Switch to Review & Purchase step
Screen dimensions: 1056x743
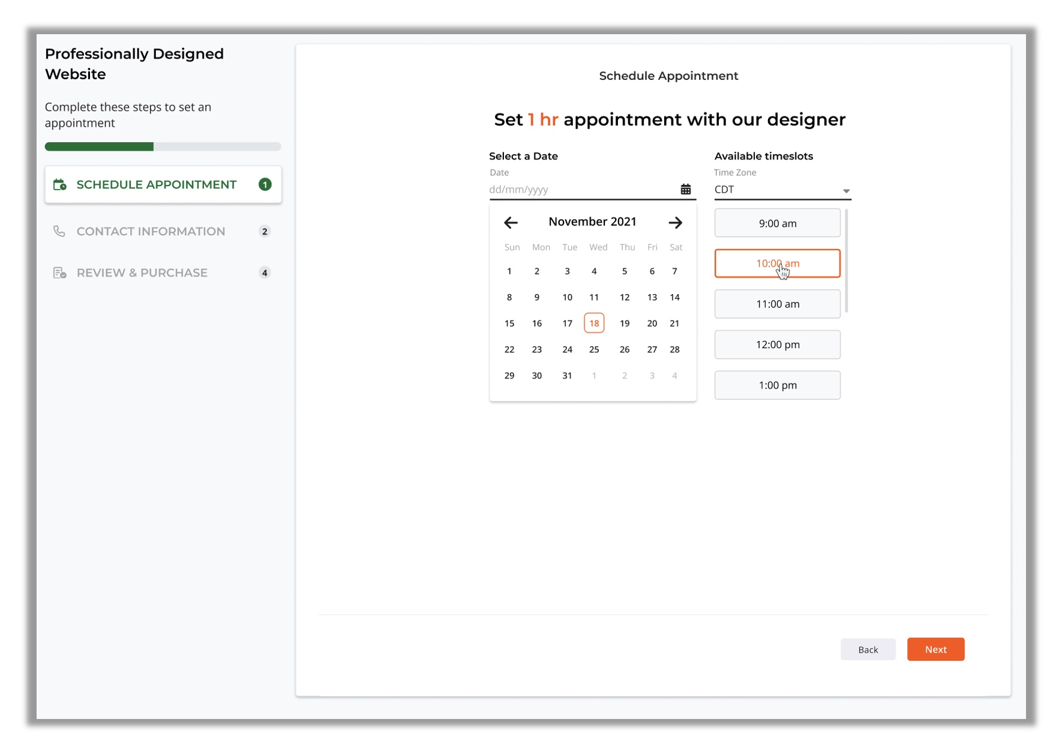(142, 272)
